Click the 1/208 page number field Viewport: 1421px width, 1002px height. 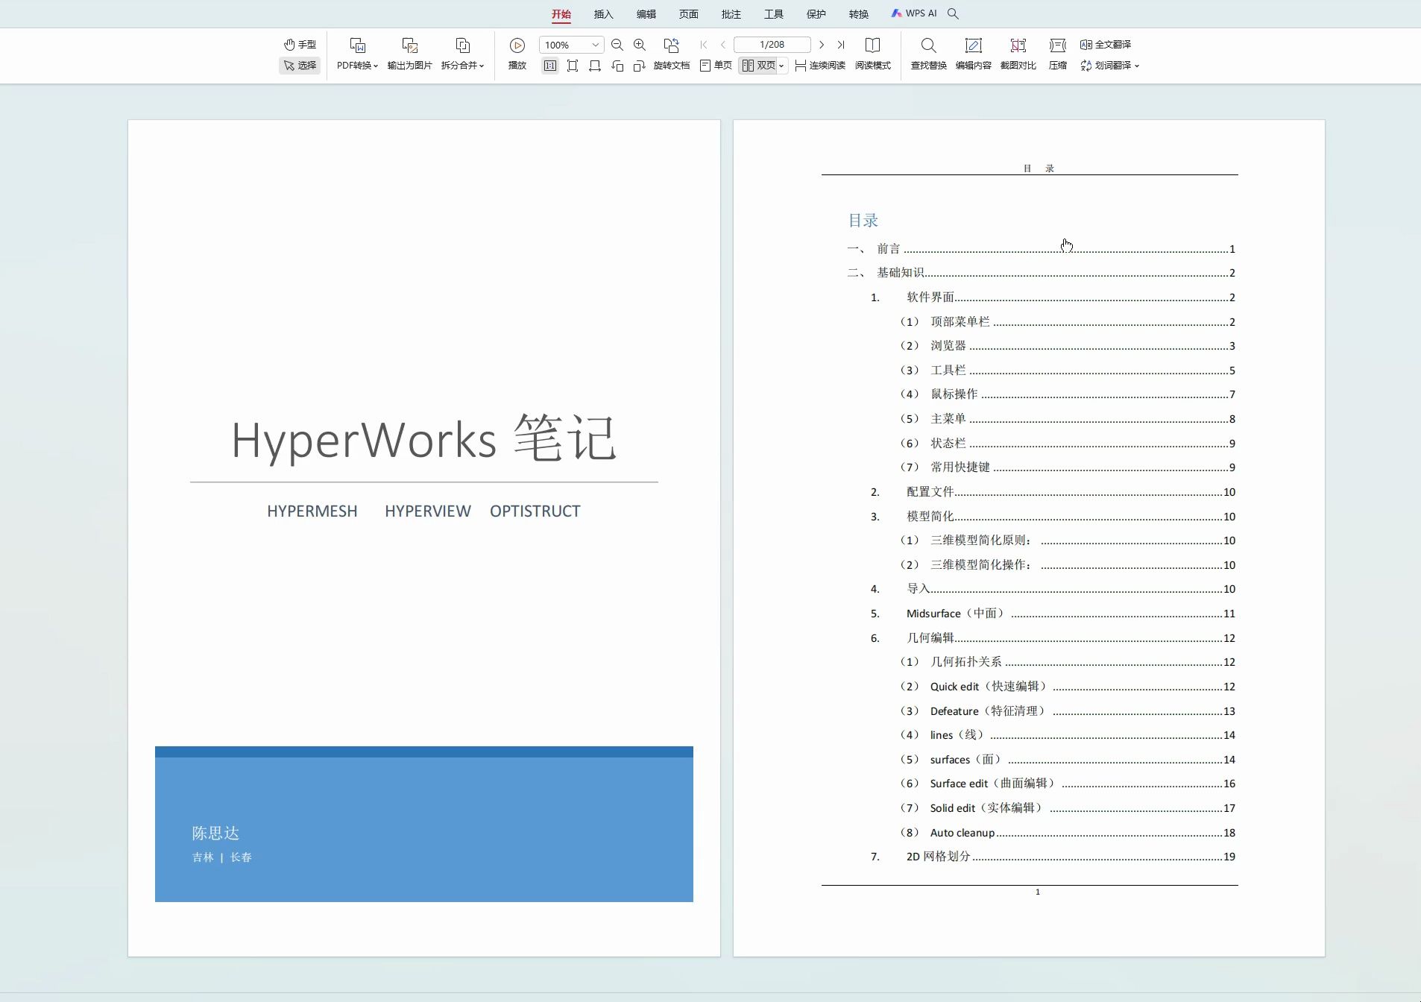click(x=772, y=45)
